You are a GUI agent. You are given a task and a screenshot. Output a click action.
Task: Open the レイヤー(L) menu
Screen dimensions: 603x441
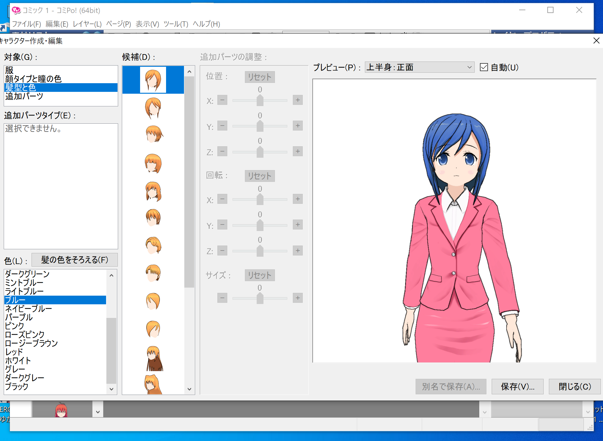click(x=87, y=24)
